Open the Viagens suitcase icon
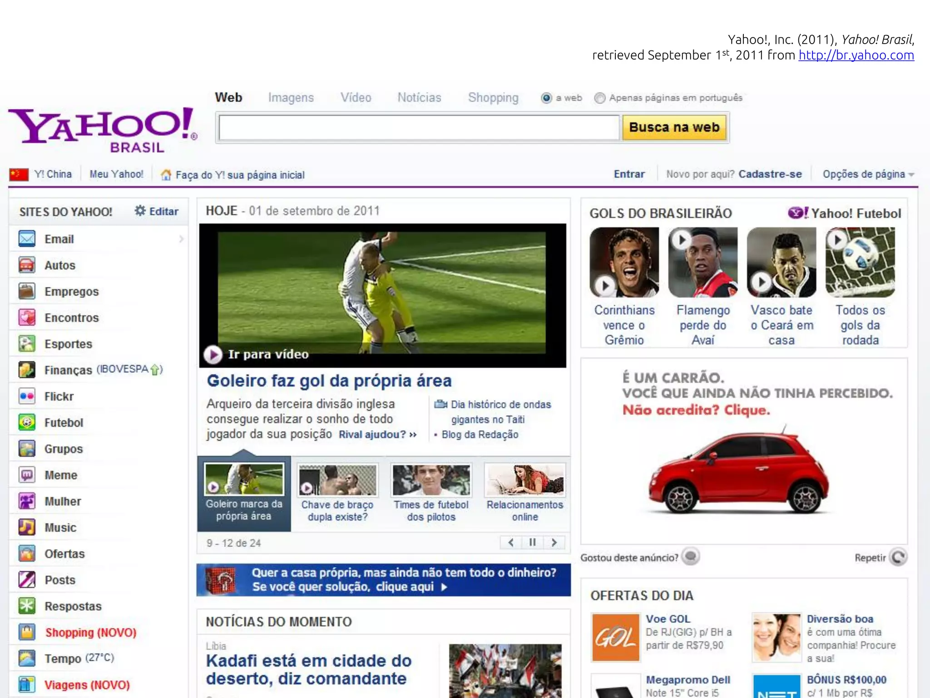930x698 pixels. 27,685
